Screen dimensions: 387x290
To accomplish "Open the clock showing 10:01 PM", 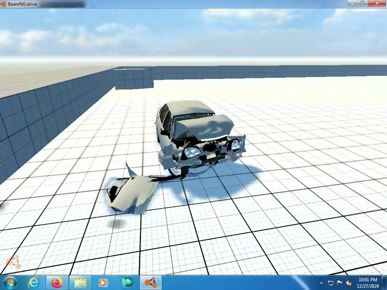I will 367,283.
